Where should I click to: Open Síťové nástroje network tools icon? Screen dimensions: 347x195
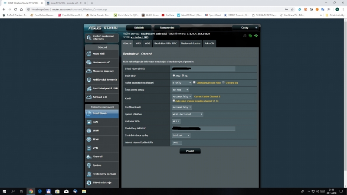coord(89,182)
